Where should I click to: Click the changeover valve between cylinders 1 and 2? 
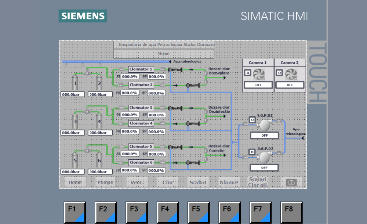pyautogui.click(x=87, y=72)
